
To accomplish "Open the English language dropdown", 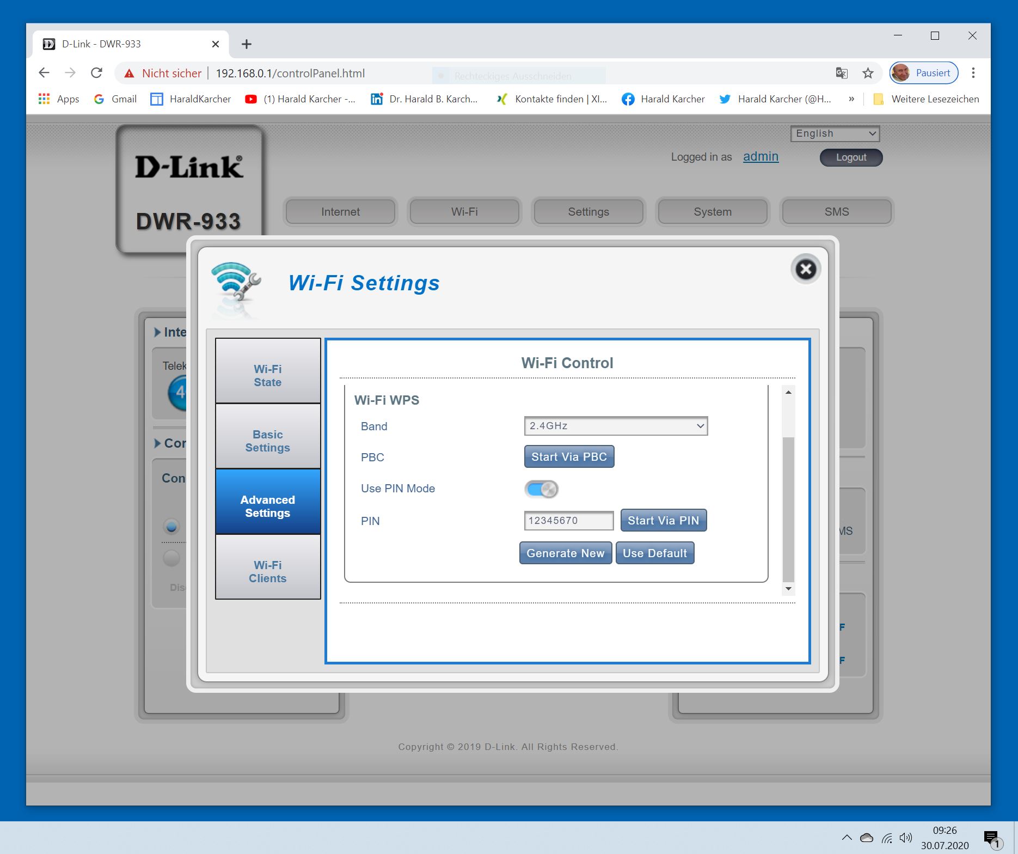I will coord(835,133).
